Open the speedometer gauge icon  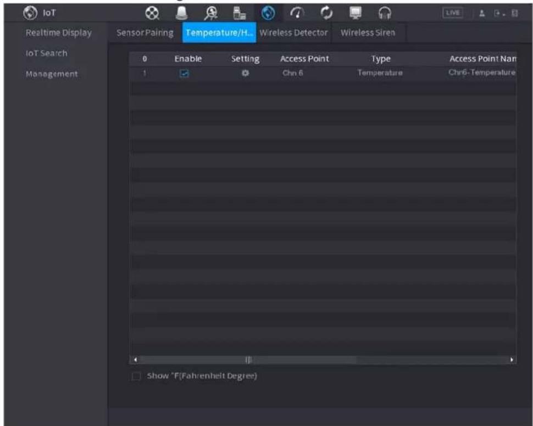pyautogui.click(x=297, y=13)
